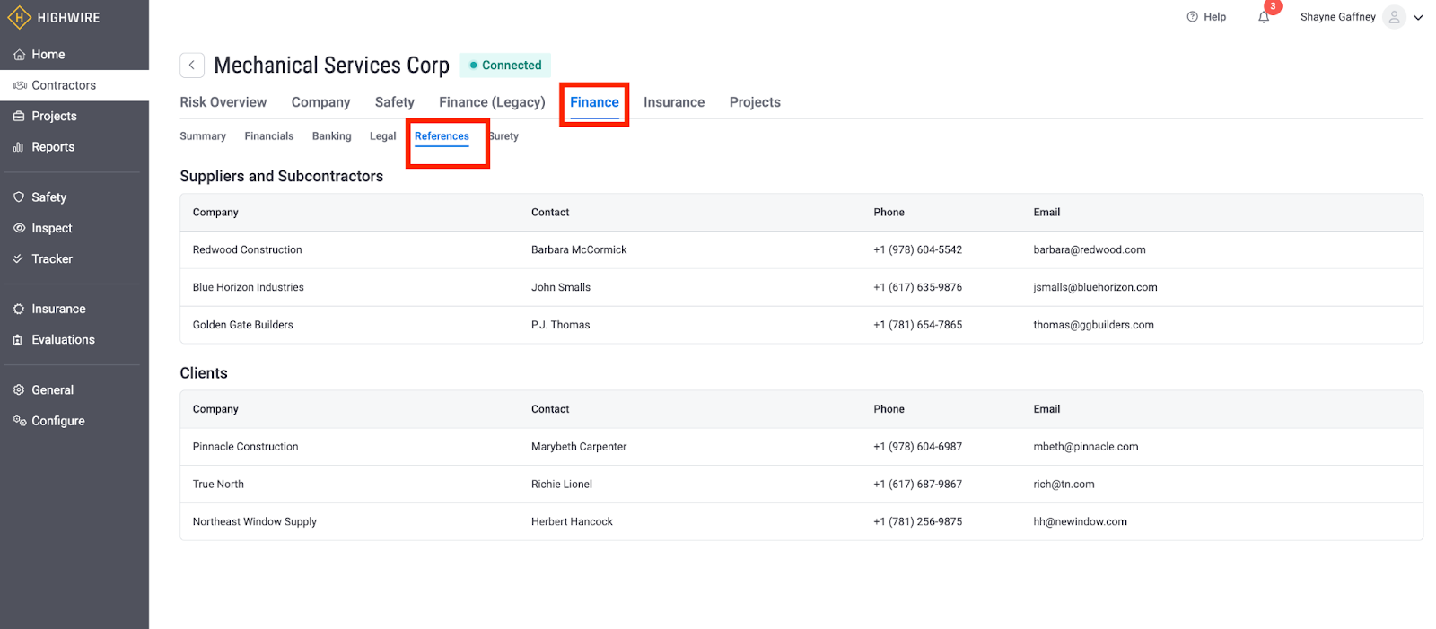Expand the Shayne Gaffney account dropdown arrow
Viewport: 1436px width, 629px height.
[x=1418, y=17]
